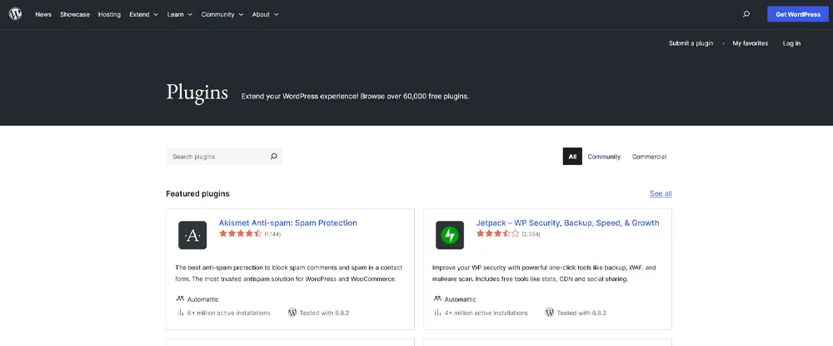Screen dimensions: 833x346
Task: Focus the Search plugins input field
Action: pos(223,157)
